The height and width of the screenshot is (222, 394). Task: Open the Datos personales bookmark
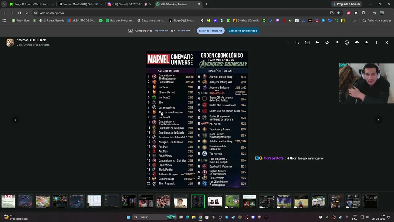(x=151, y=21)
